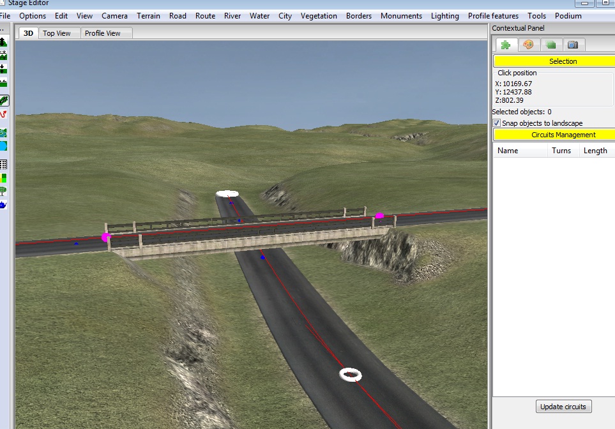Collapse the Circuits Management section

(x=554, y=135)
